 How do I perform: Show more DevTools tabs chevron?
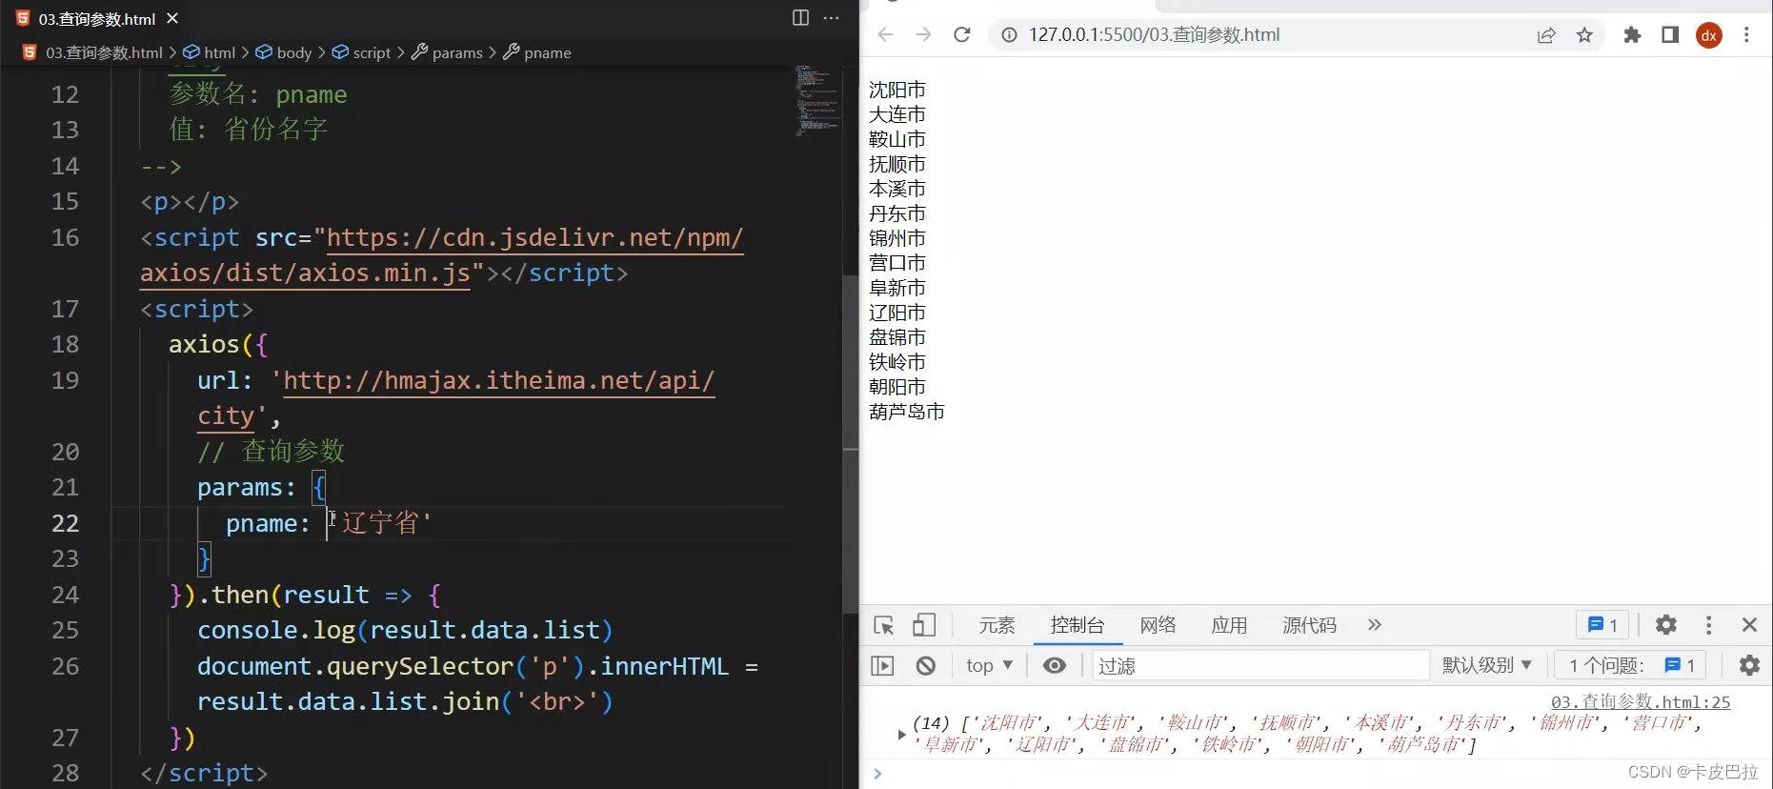tap(1374, 625)
